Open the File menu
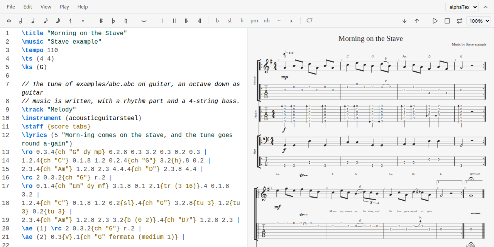Screen dimensions: 494x247 coord(11,7)
